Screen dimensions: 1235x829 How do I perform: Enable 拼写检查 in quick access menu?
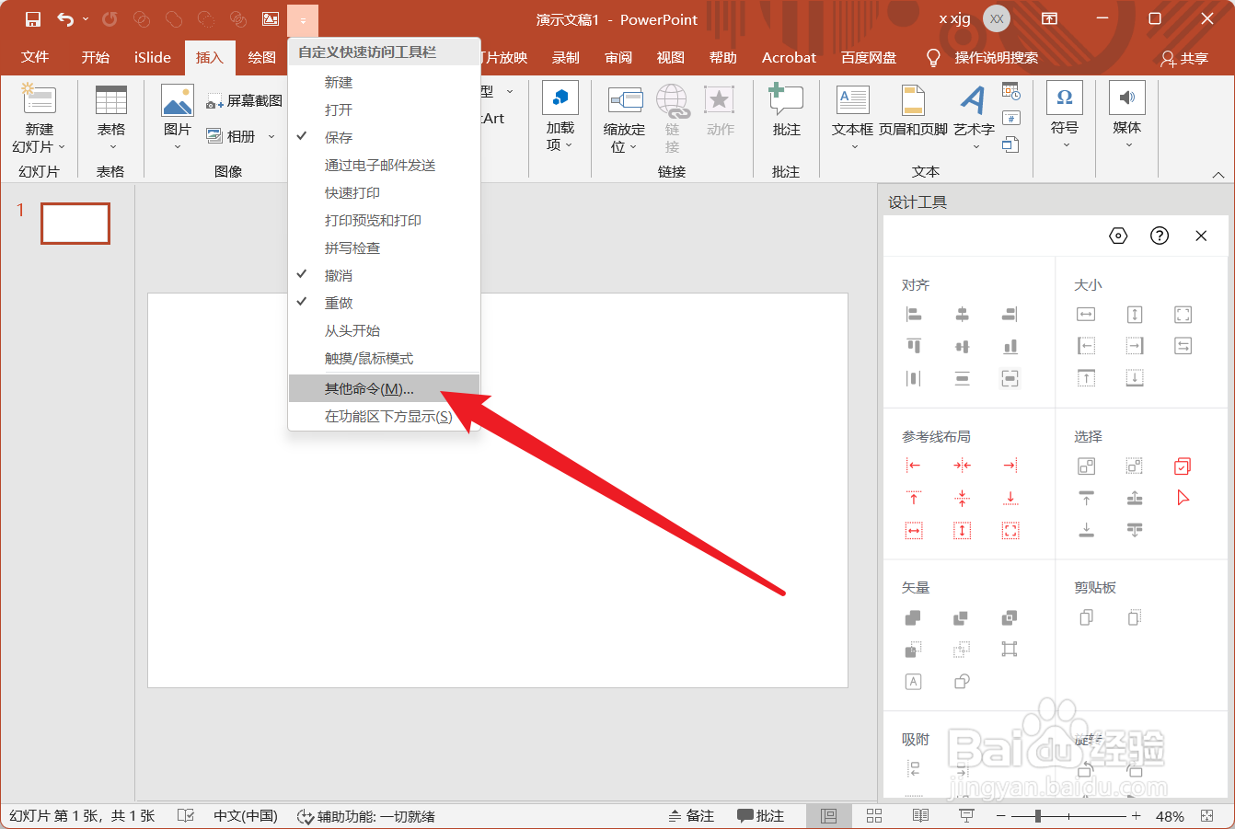pyautogui.click(x=385, y=248)
